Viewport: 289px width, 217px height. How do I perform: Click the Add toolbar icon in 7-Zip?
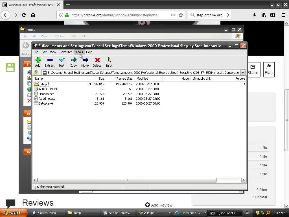click(38, 60)
